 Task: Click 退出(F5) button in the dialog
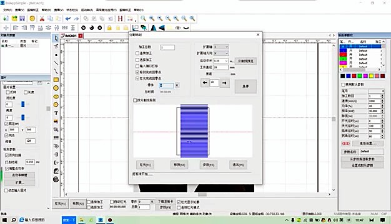pyautogui.click(x=238, y=165)
